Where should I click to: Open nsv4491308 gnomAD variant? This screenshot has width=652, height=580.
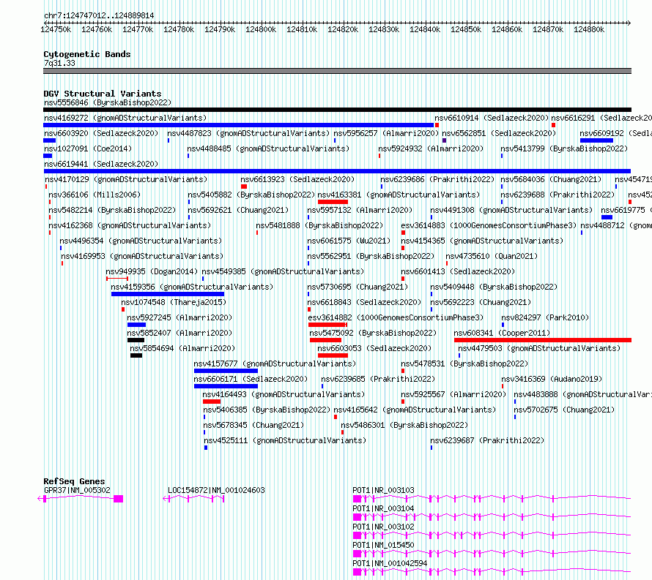pyautogui.click(x=511, y=210)
